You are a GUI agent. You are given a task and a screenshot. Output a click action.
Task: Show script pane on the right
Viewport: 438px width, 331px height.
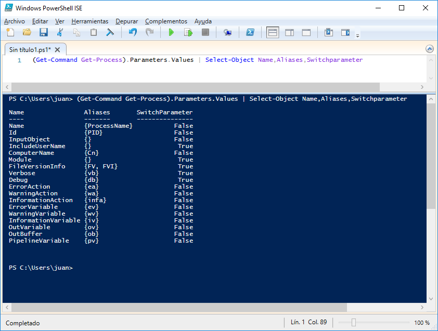pos(289,32)
